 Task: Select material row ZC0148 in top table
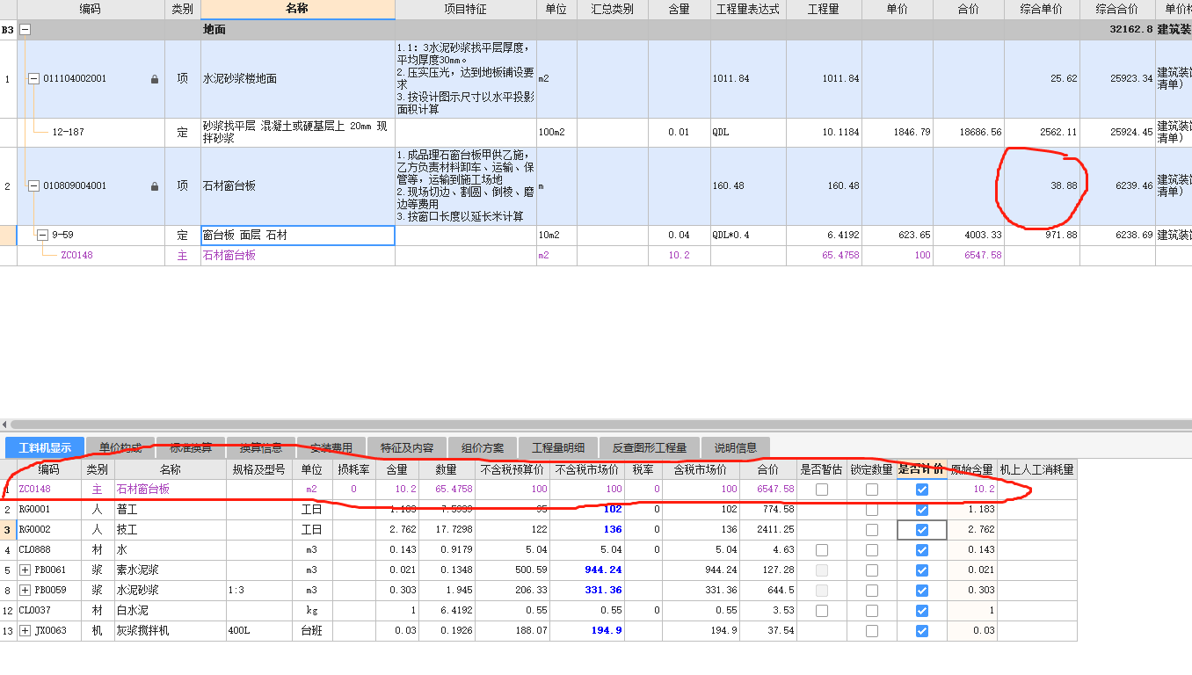click(595, 256)
